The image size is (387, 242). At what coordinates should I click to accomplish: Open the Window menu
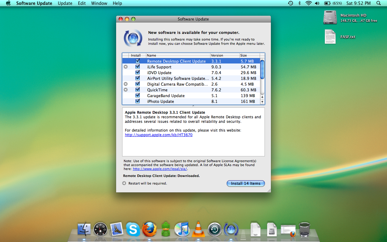(99, 3)
